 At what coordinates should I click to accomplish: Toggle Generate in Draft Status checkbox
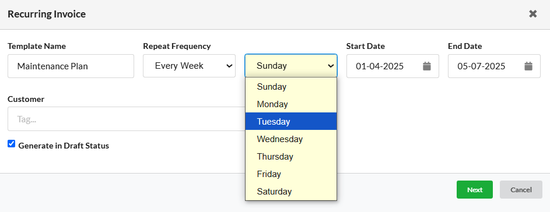[12, 144]
